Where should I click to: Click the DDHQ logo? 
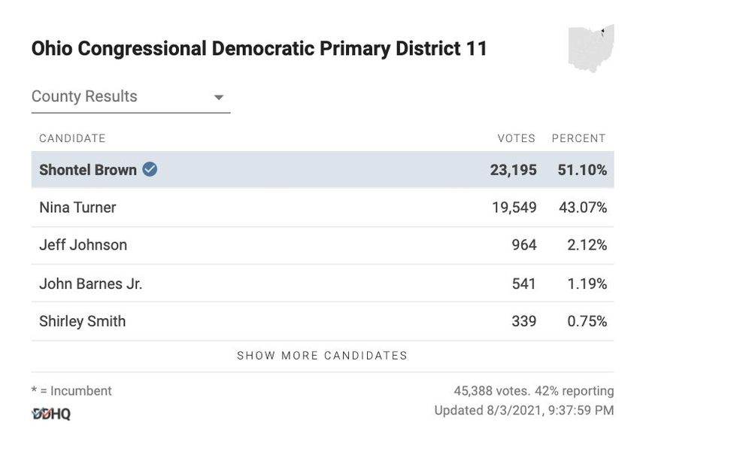(51, 414)
